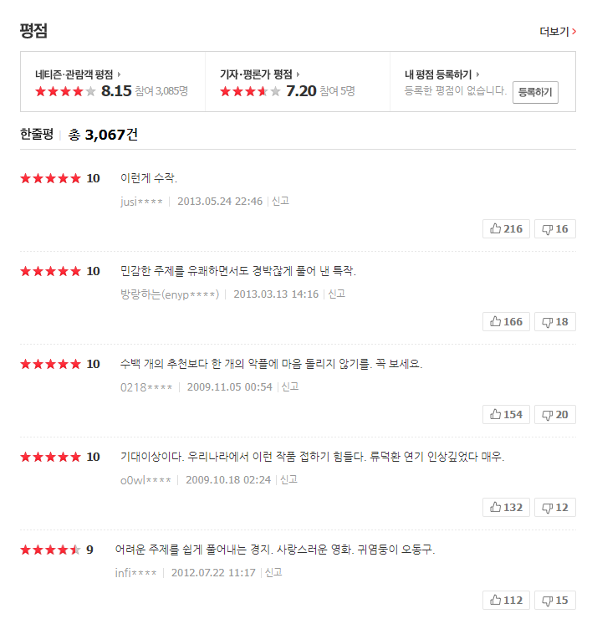The height and width of the screenshot is (619, 592).
Task: Report the 방랑하는(enyp****) review via 신고
Action: 336,294
